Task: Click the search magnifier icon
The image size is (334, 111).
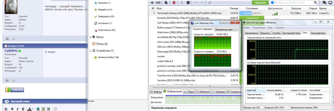Action: point(315,3)
